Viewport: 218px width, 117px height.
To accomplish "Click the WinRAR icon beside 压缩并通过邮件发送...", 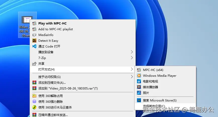I will pos(34,115).
